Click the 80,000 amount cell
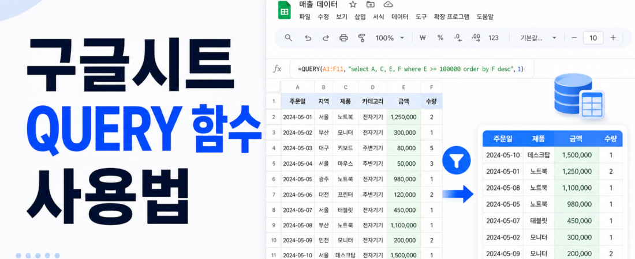Screen dimensions: 635x259 coord(404,148)
